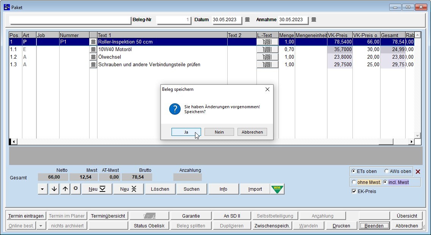The image size is (431, 235).
Task: Decline saving with Nein button
Action: (x=219, y=132)
